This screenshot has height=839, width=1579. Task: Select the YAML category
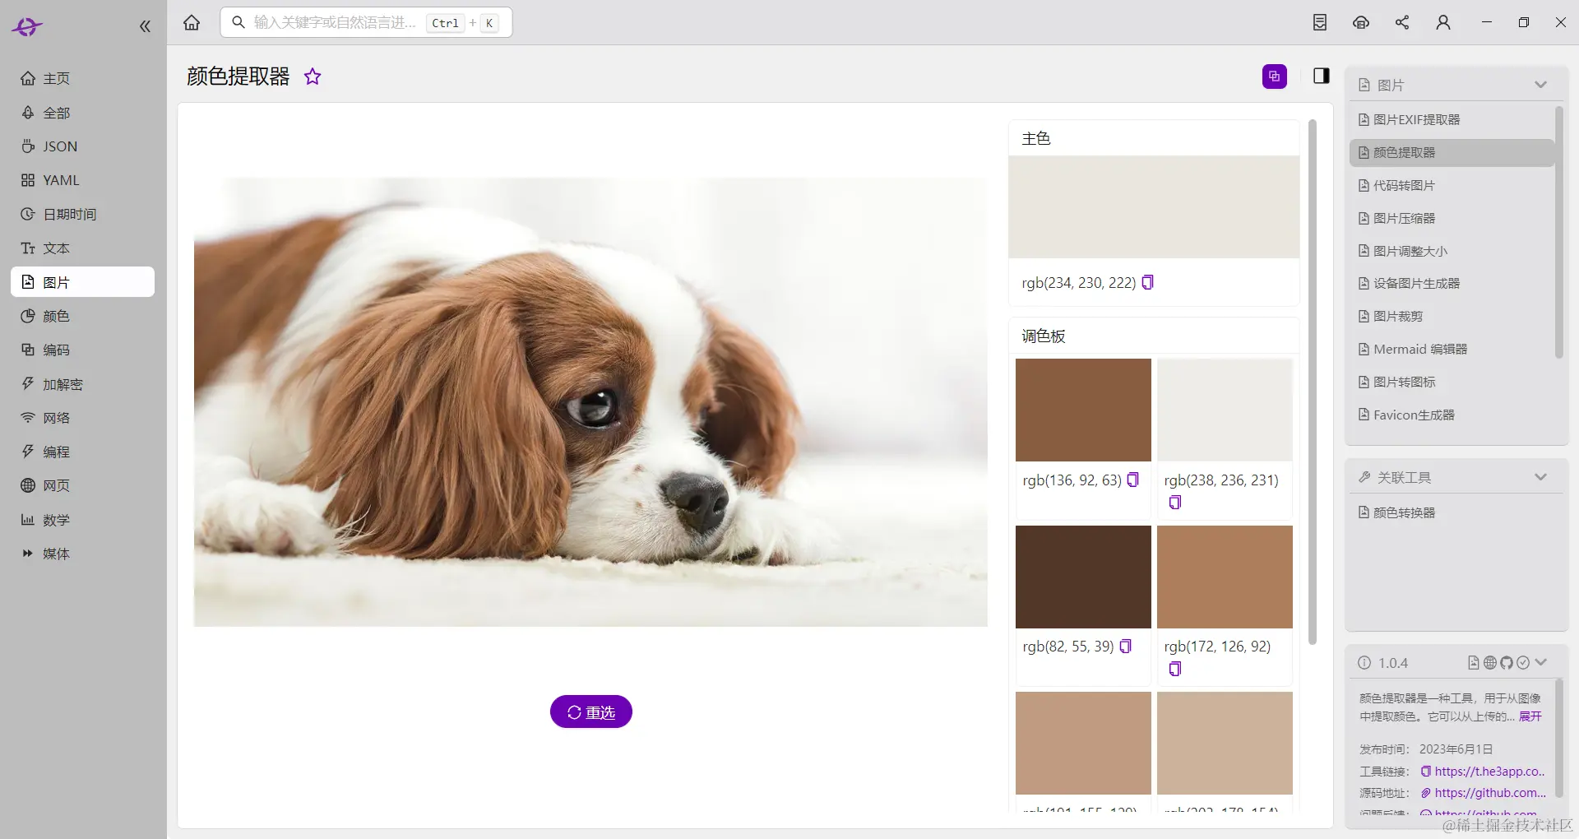pyautogui.click(x=82, y=180)
